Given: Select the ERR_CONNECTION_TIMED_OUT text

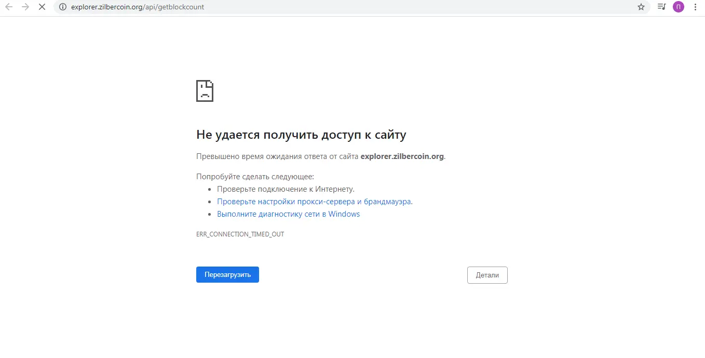Looking at the screenshot, I should point(240,234).
